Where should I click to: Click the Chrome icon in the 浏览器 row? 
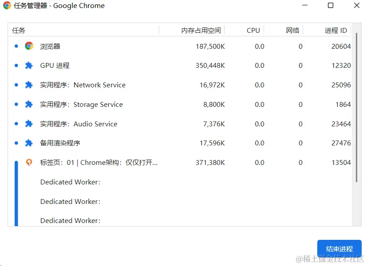tap(29, 46)
